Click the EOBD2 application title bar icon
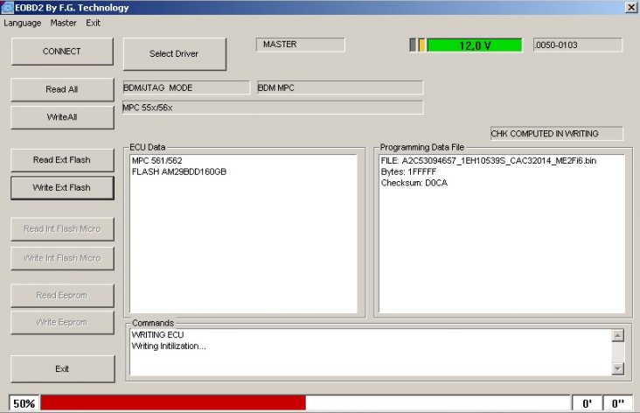This screenshot has width=640, height=413. (x=7, y=7)
